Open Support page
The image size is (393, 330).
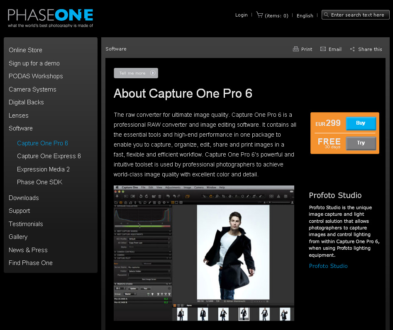coord(20,211)
